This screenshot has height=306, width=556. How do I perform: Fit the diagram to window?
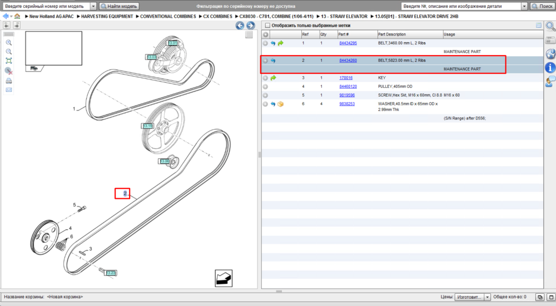click(9, 61)
